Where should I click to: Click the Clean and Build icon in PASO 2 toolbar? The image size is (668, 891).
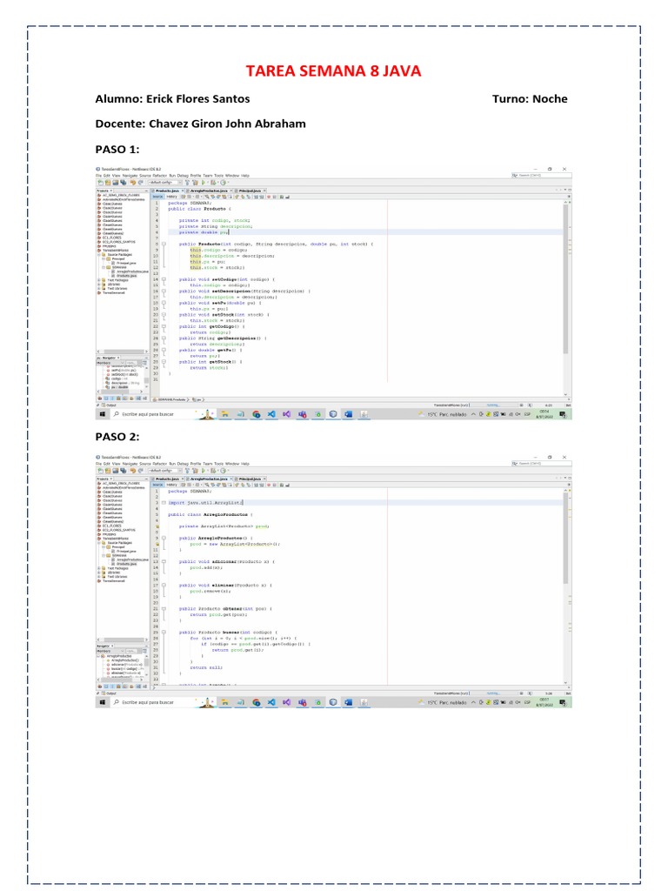195,471
